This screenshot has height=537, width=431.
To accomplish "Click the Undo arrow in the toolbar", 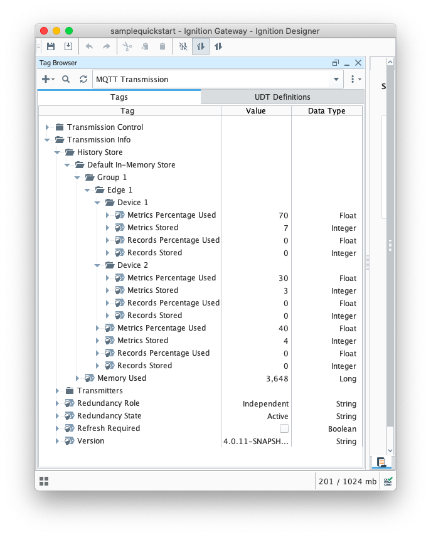I will click(89, 46).
